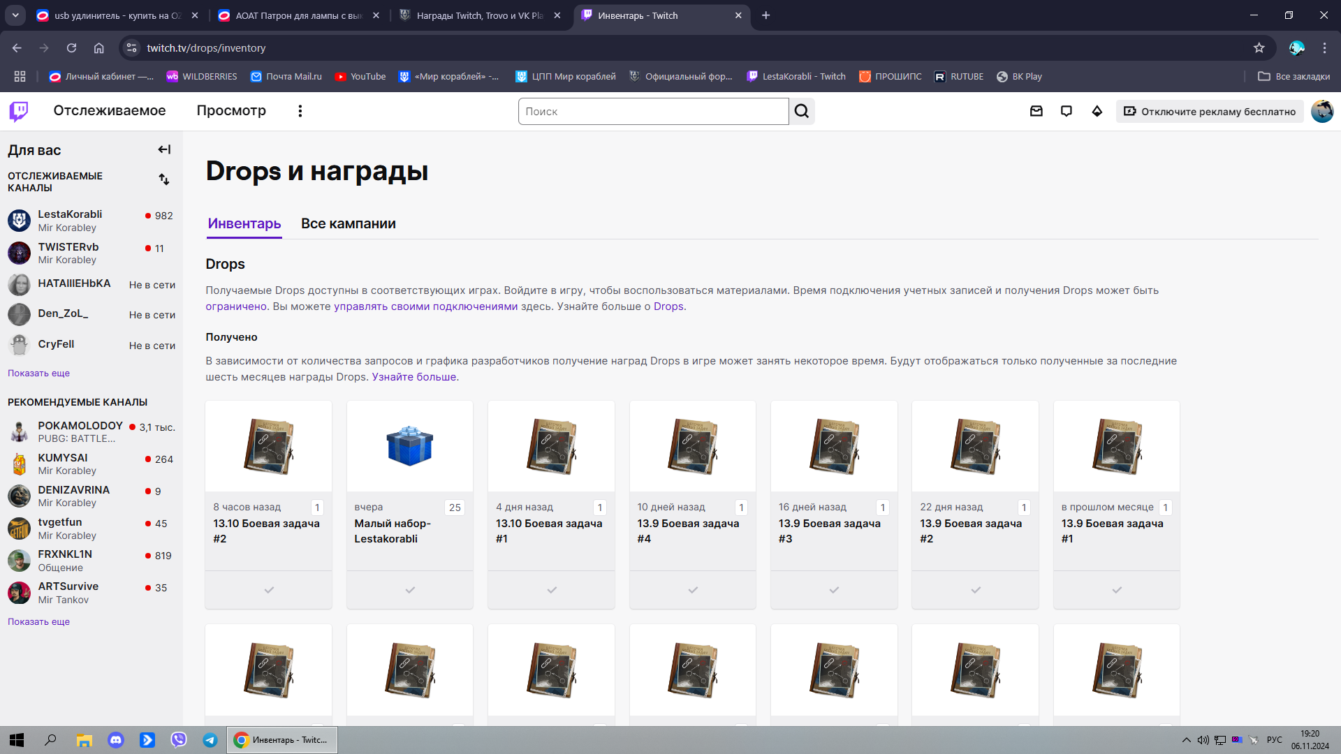Open the three-dot more menu in Twitch nav
This screenshot has width=1341, height=754.
pos(300,111)
